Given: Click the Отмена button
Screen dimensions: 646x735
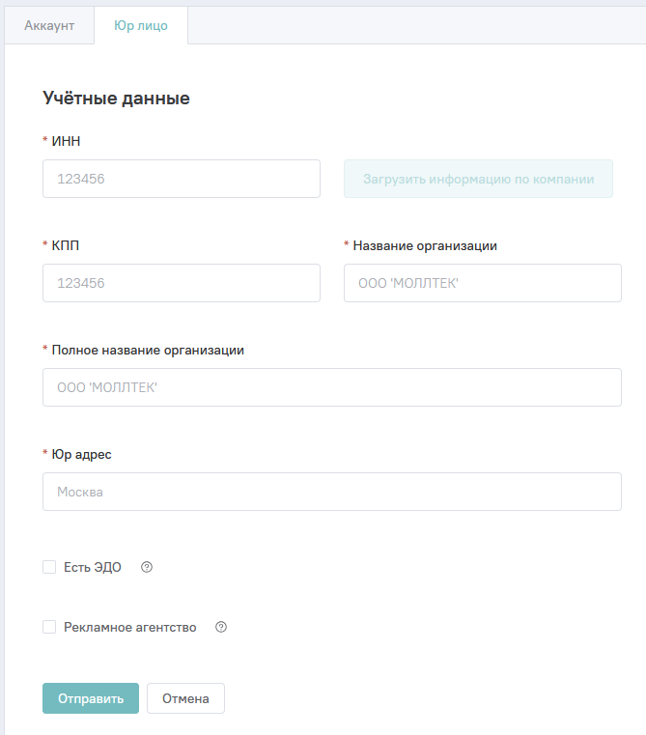Looking at the screenshot, I should [x=185, y=698].
